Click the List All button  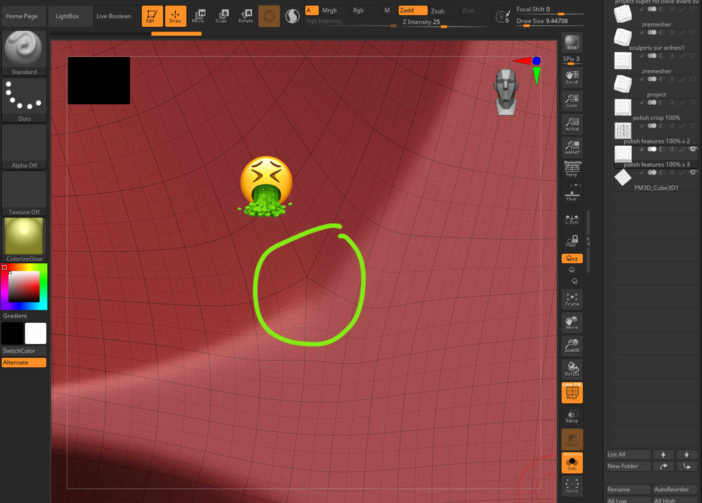pos(628,454)
